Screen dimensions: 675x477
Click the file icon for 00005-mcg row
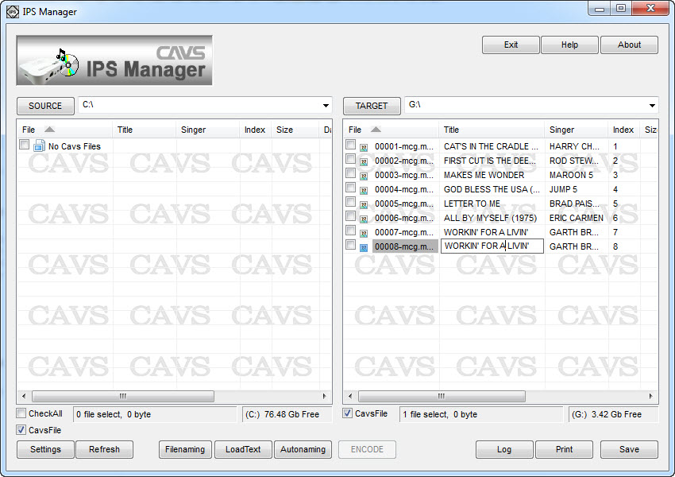click(364, 204)
